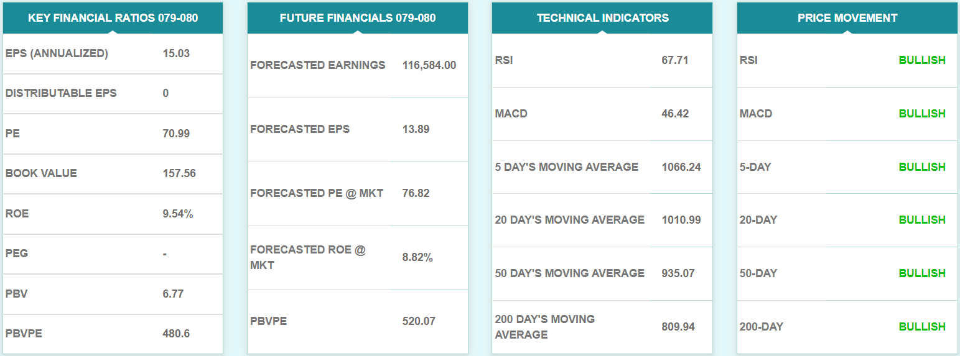
Task: Click the 5 Day's Moving Average label
Action: tap(567, 167)
